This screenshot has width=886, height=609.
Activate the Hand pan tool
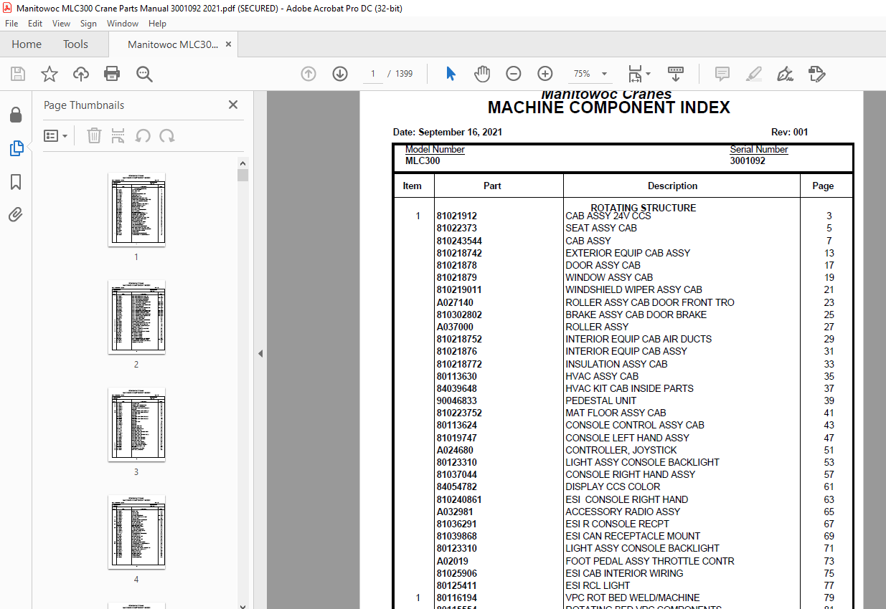(482, 74)
